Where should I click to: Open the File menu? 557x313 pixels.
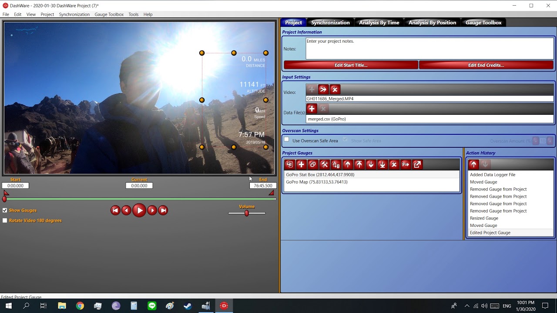coord(6,14)
